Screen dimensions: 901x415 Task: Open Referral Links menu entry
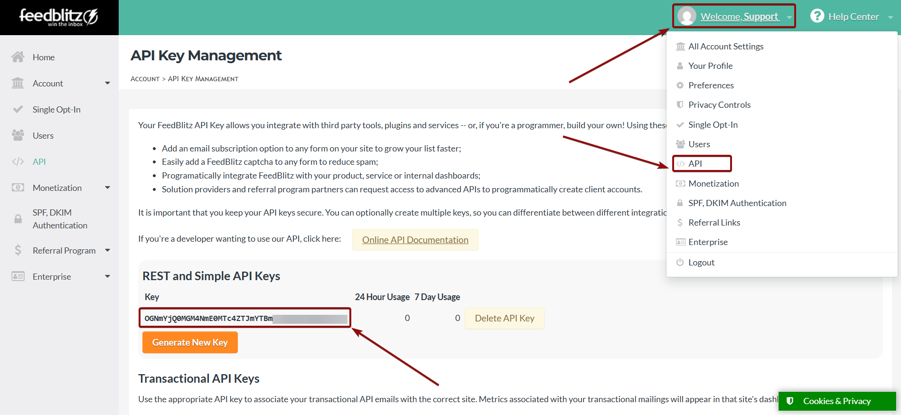click(x=714, y=222)
